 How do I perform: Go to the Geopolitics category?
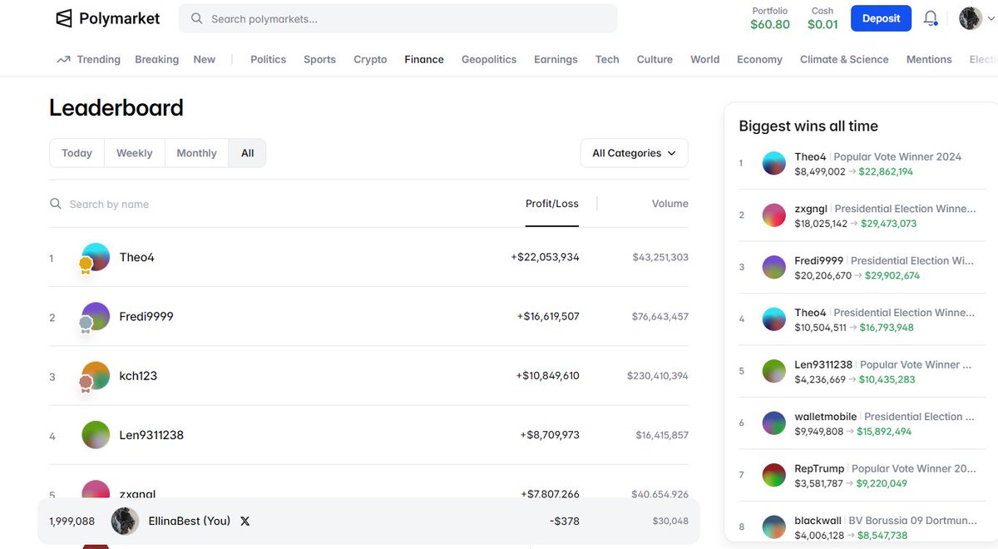click(x=489, y=59)
